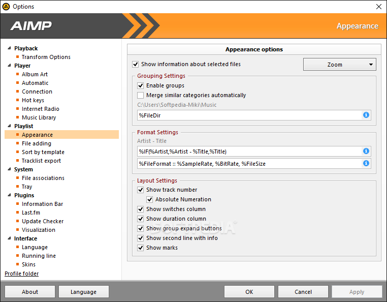Click info icon next to Artist-Title format field
The image size is (387, 302).
click(366, 151)
